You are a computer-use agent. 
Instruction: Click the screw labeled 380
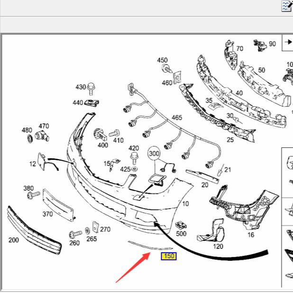pos(32,194)
